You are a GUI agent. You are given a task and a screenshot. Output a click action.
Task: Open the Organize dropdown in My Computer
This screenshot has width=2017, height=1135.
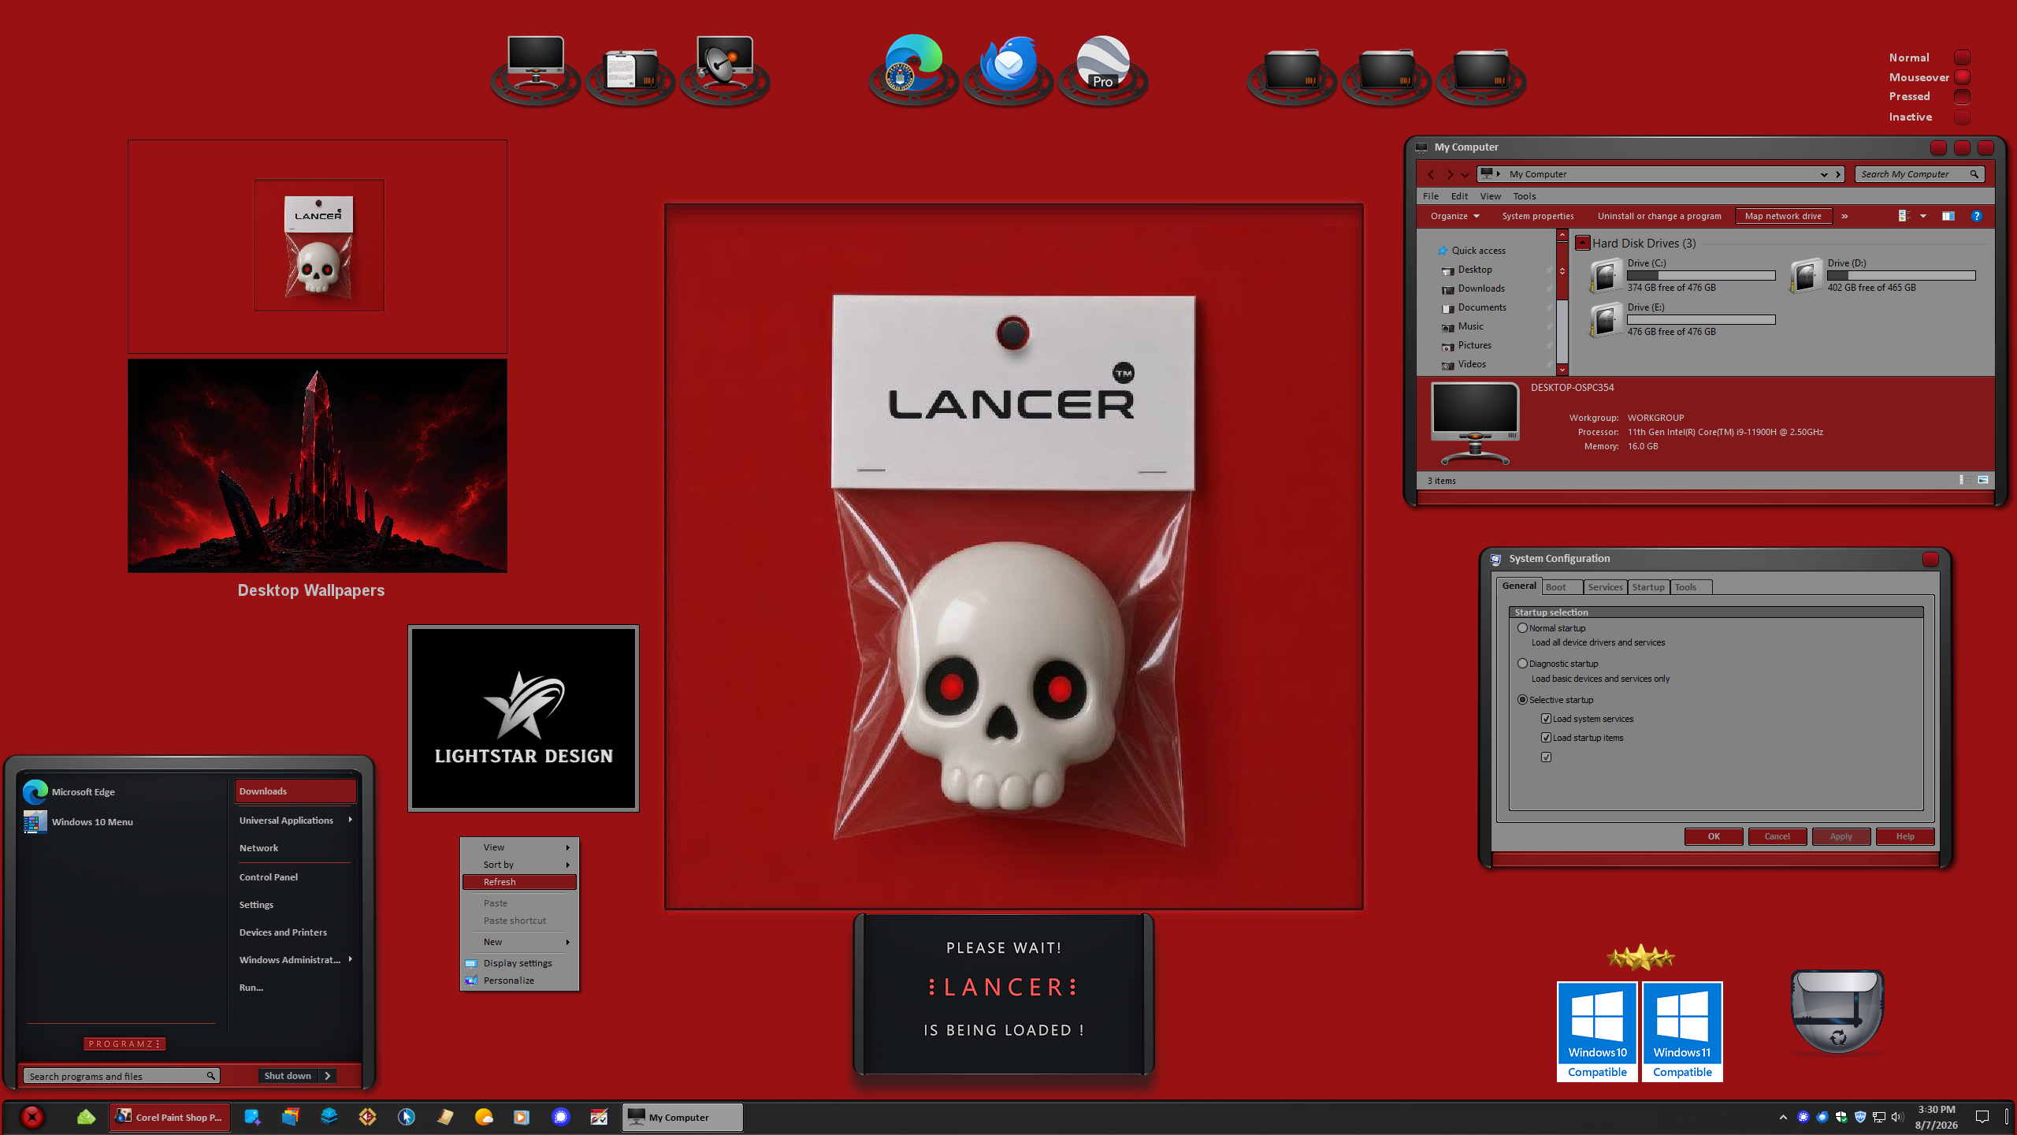point(1454,216)
